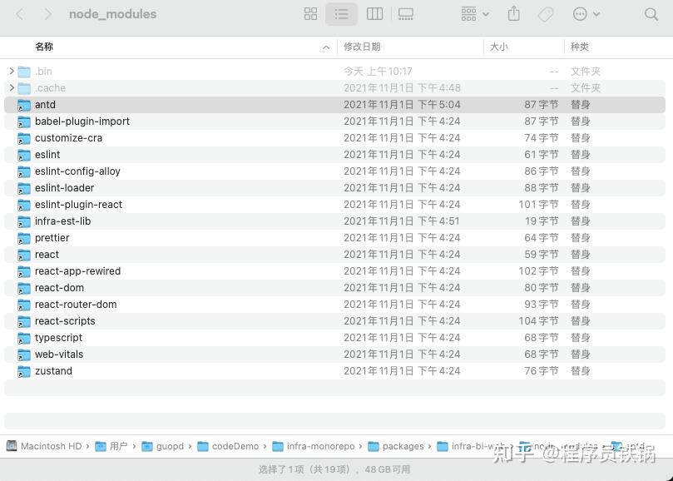Click Macintosh HD in path bar
This screenshot has height=481, width=673.
44,446
